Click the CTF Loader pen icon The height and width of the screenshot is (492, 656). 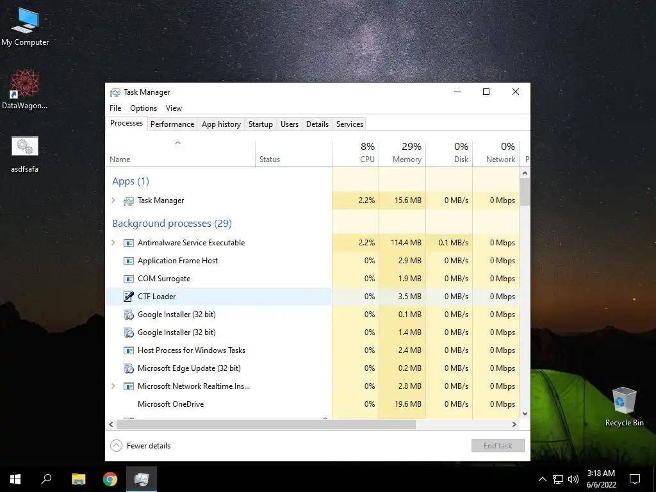(128, 297)
